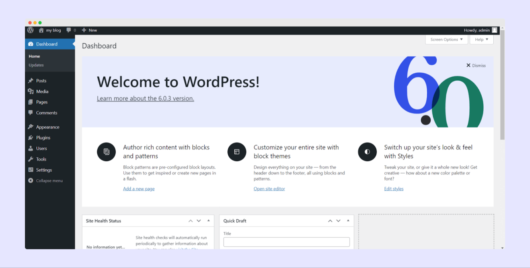Click the Settings sliders icon
Image resolution: width=530 pixels, height=268 pixels.
(31, 170)
